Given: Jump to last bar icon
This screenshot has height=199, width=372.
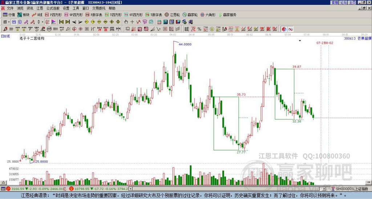Looking at the screenshot, I should [x=68, y=22].
